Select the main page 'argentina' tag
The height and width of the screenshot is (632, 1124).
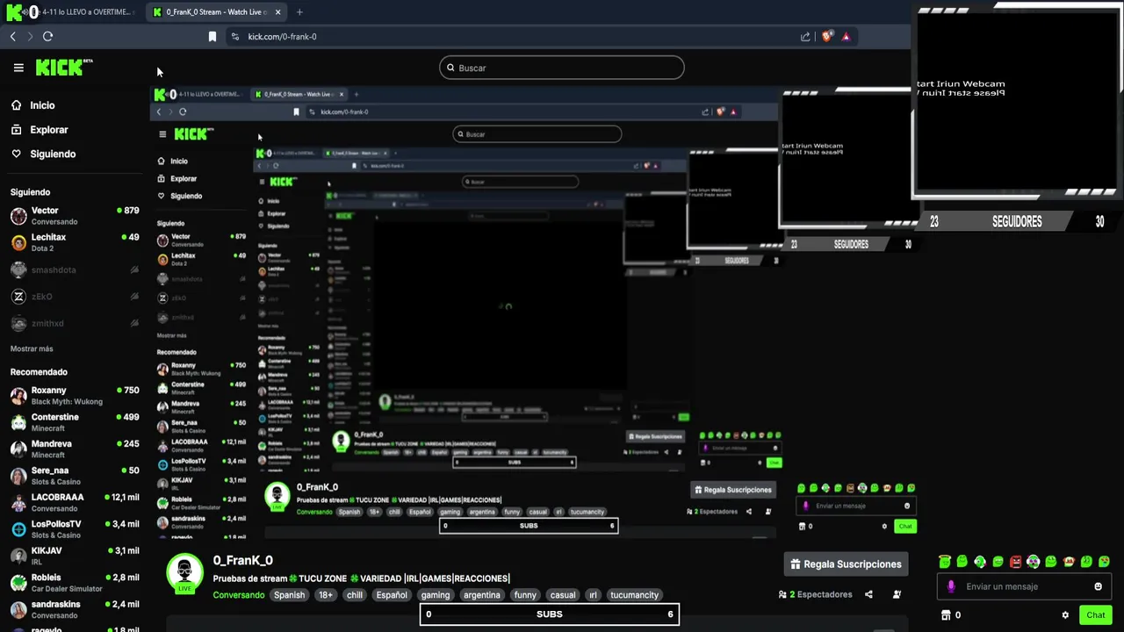click(482, 595)
